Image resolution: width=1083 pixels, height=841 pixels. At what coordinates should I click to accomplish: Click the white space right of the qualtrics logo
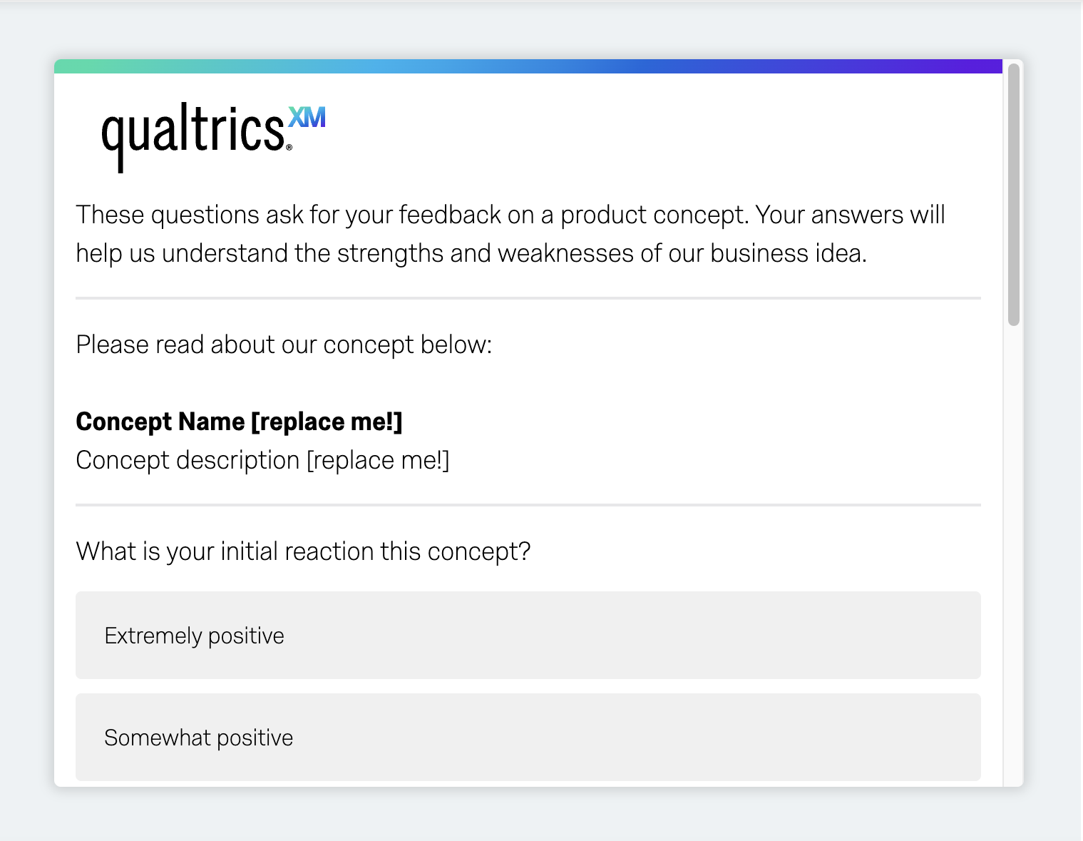pyautogui.click(x=642, y=136)
